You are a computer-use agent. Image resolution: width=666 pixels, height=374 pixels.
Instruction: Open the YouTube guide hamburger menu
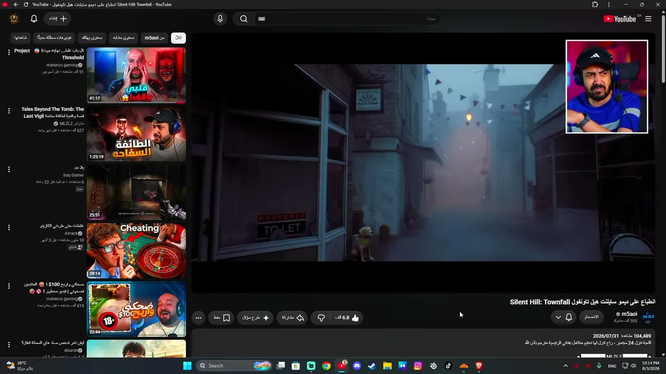(648, 19)
